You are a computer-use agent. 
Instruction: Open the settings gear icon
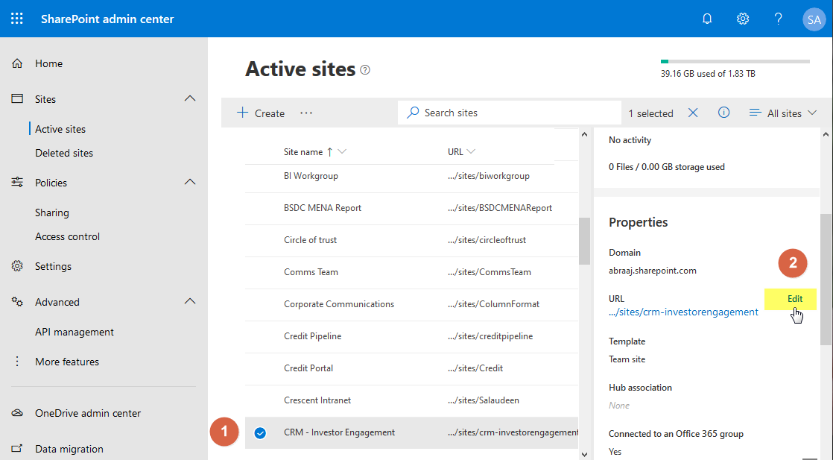[742, 19]
